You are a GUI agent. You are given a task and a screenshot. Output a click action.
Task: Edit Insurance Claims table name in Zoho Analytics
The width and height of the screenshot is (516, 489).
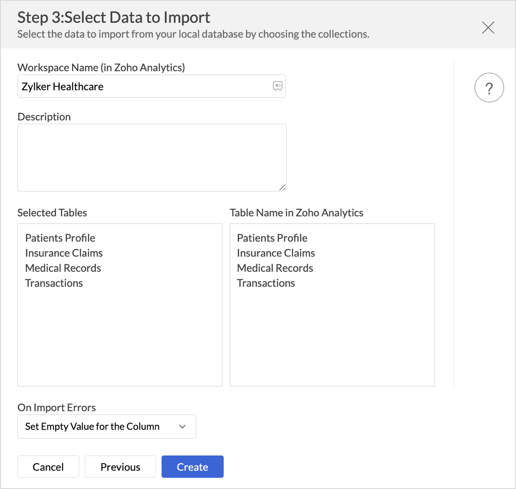click(x=276, y=253)
